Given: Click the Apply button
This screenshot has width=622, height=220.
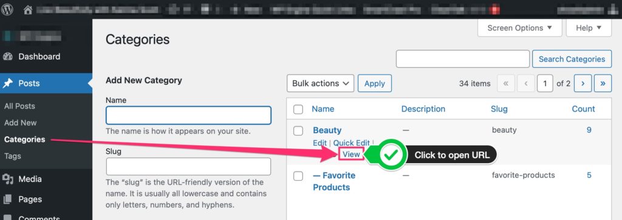Looking at the screenshot, I should (374, 84).
